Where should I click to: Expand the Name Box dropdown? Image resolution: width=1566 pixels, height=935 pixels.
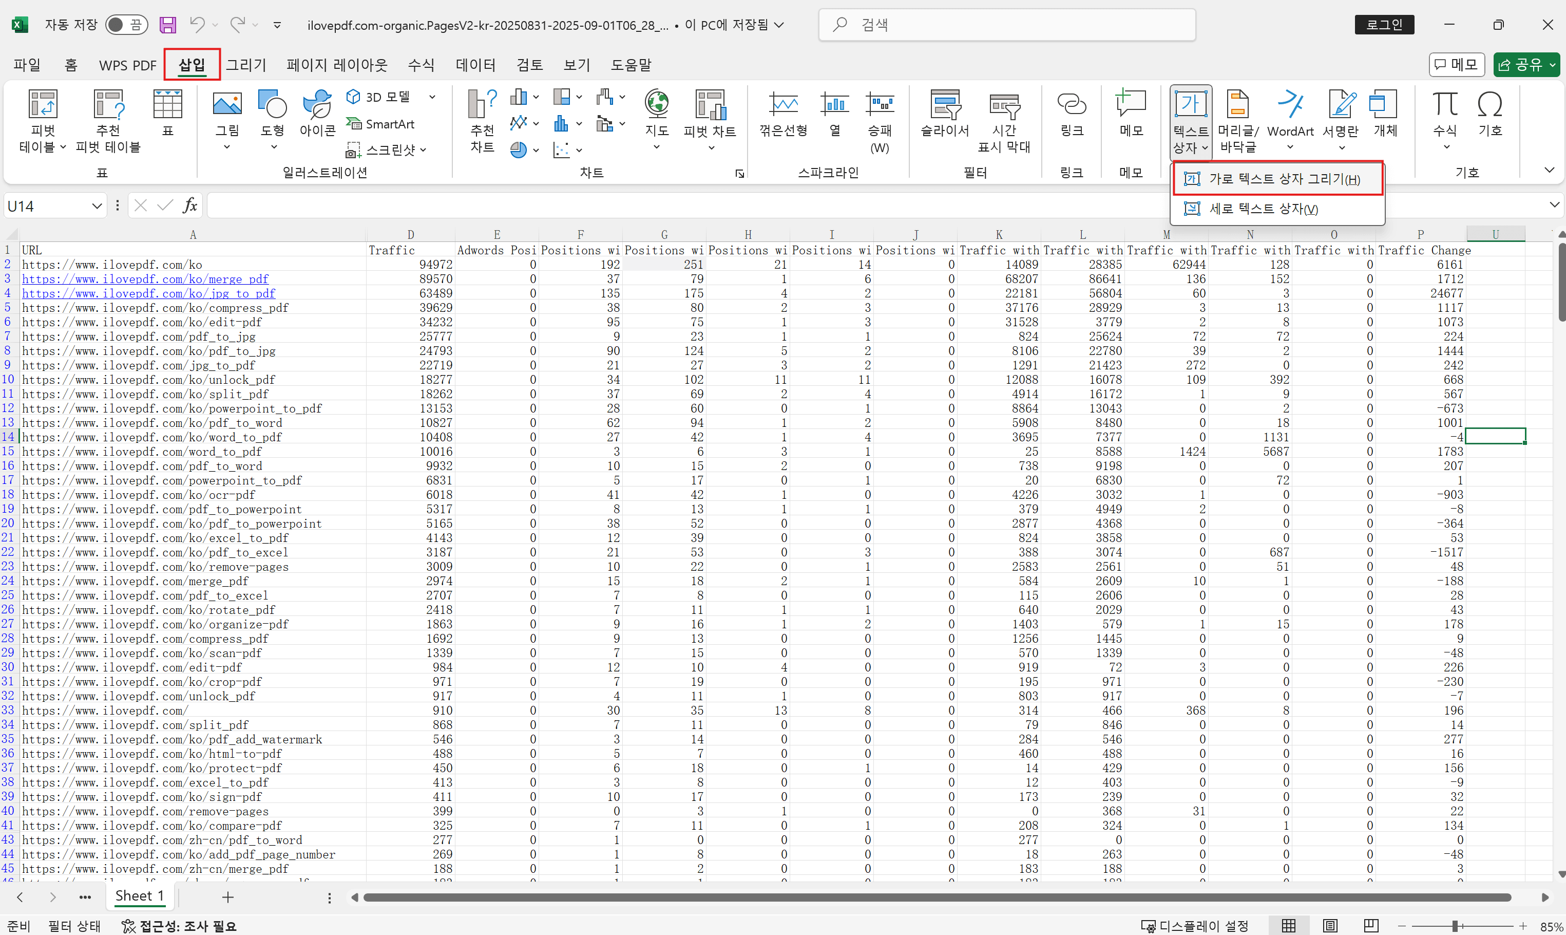click(x=97, y=206)
